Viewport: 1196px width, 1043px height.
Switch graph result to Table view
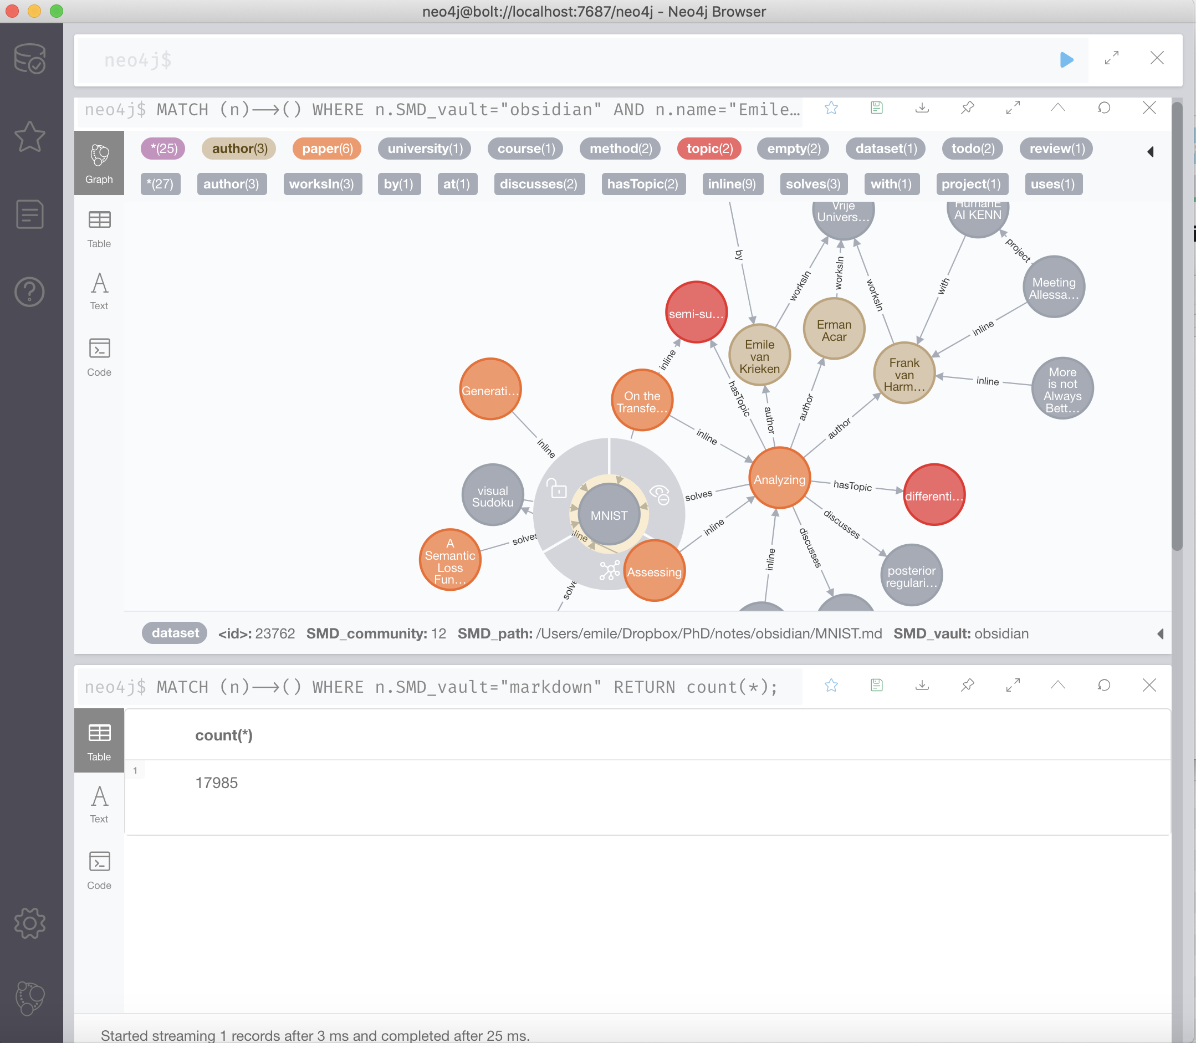point(99,229)
